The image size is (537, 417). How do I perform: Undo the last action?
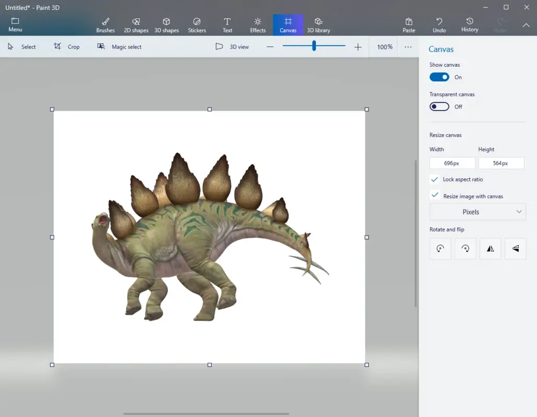click(439, 24)
